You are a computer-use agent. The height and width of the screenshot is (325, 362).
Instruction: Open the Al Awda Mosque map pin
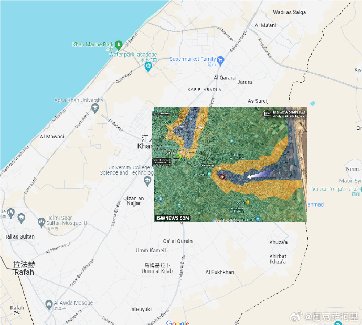49,305
